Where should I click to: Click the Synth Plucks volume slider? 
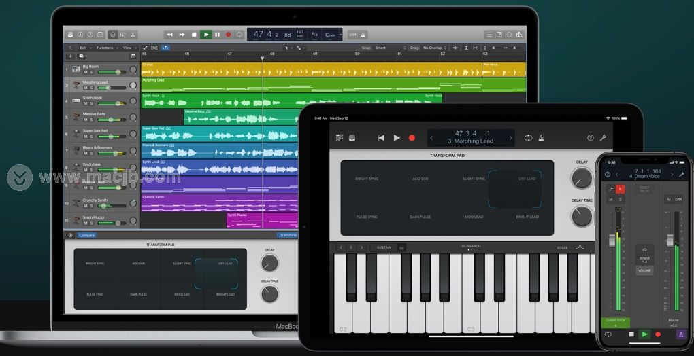(x=112, y=223)
